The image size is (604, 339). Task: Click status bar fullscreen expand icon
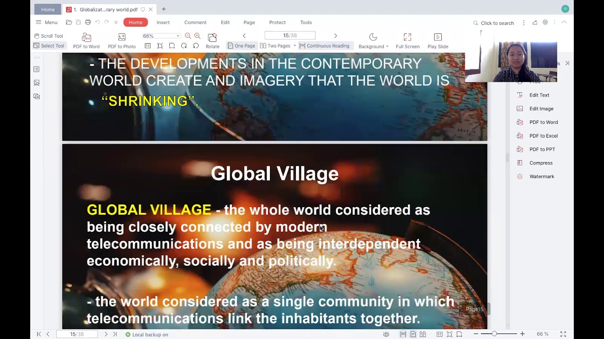coord(563,334)
